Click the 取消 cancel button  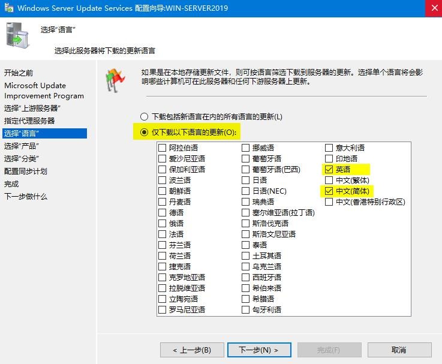(x=399, y=350)
